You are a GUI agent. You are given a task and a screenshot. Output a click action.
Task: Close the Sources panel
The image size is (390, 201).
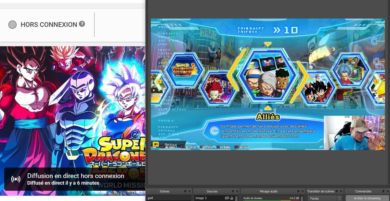[x=237, y=191]
